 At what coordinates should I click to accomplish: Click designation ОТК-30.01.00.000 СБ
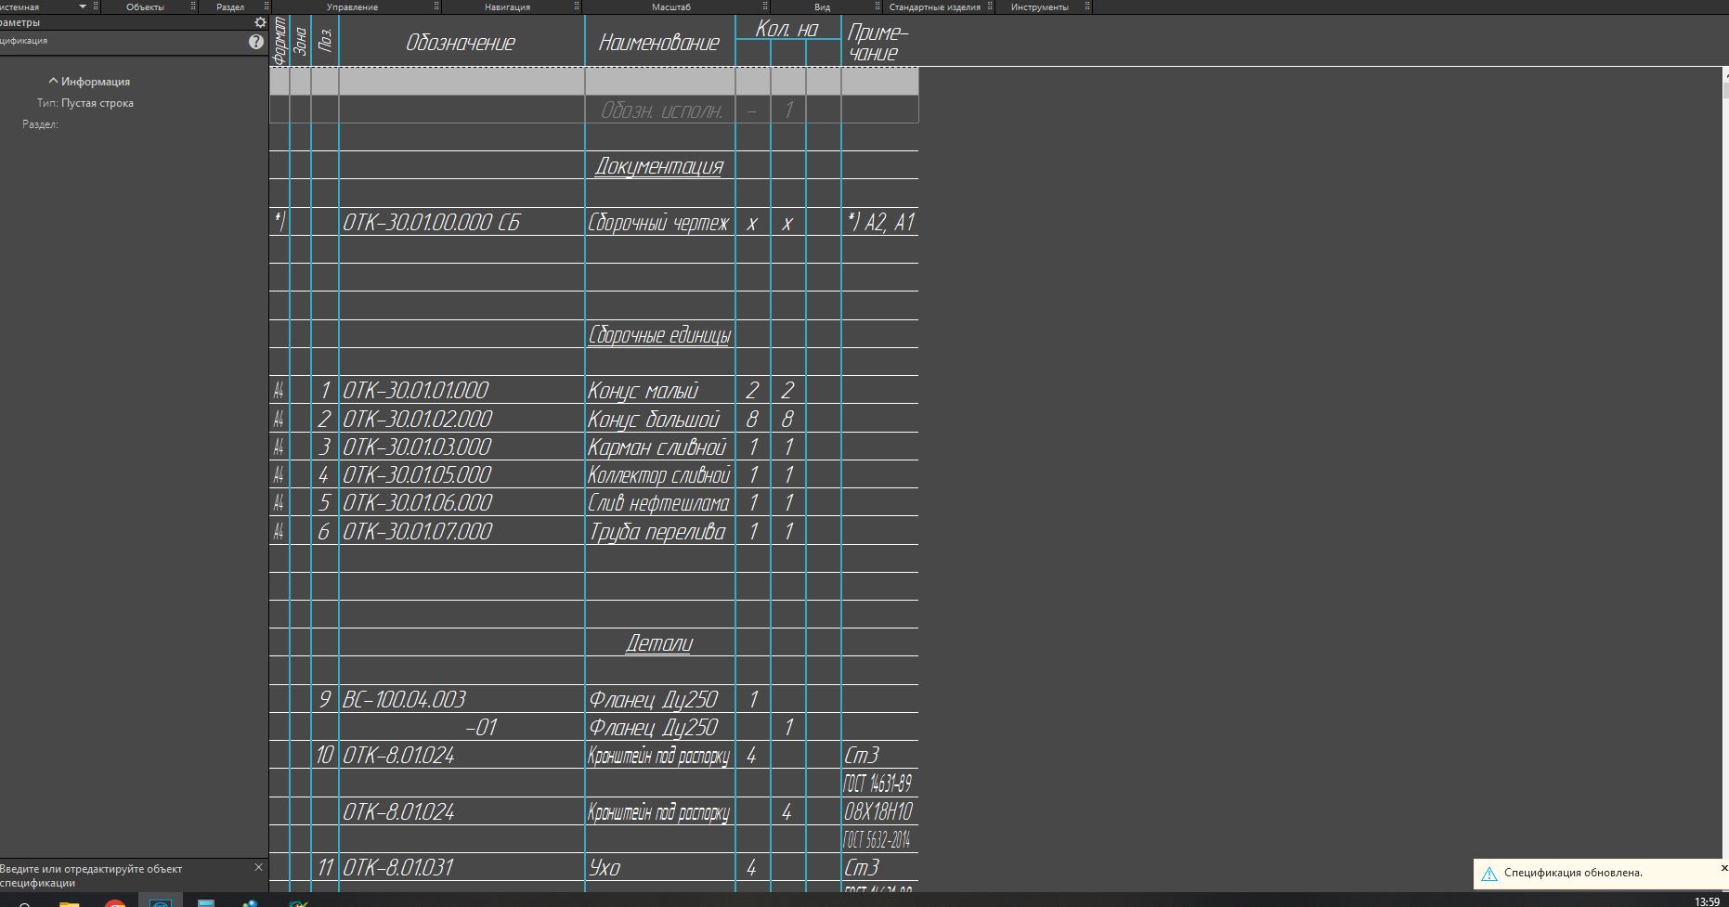click(x=432, y=223)
